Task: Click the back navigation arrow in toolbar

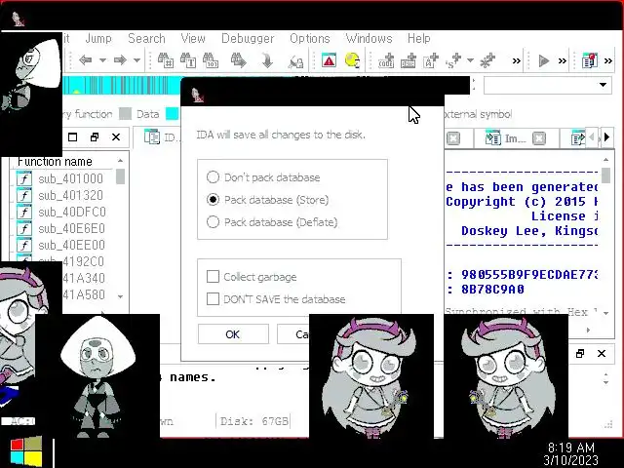Action: [x=85, y=60]
